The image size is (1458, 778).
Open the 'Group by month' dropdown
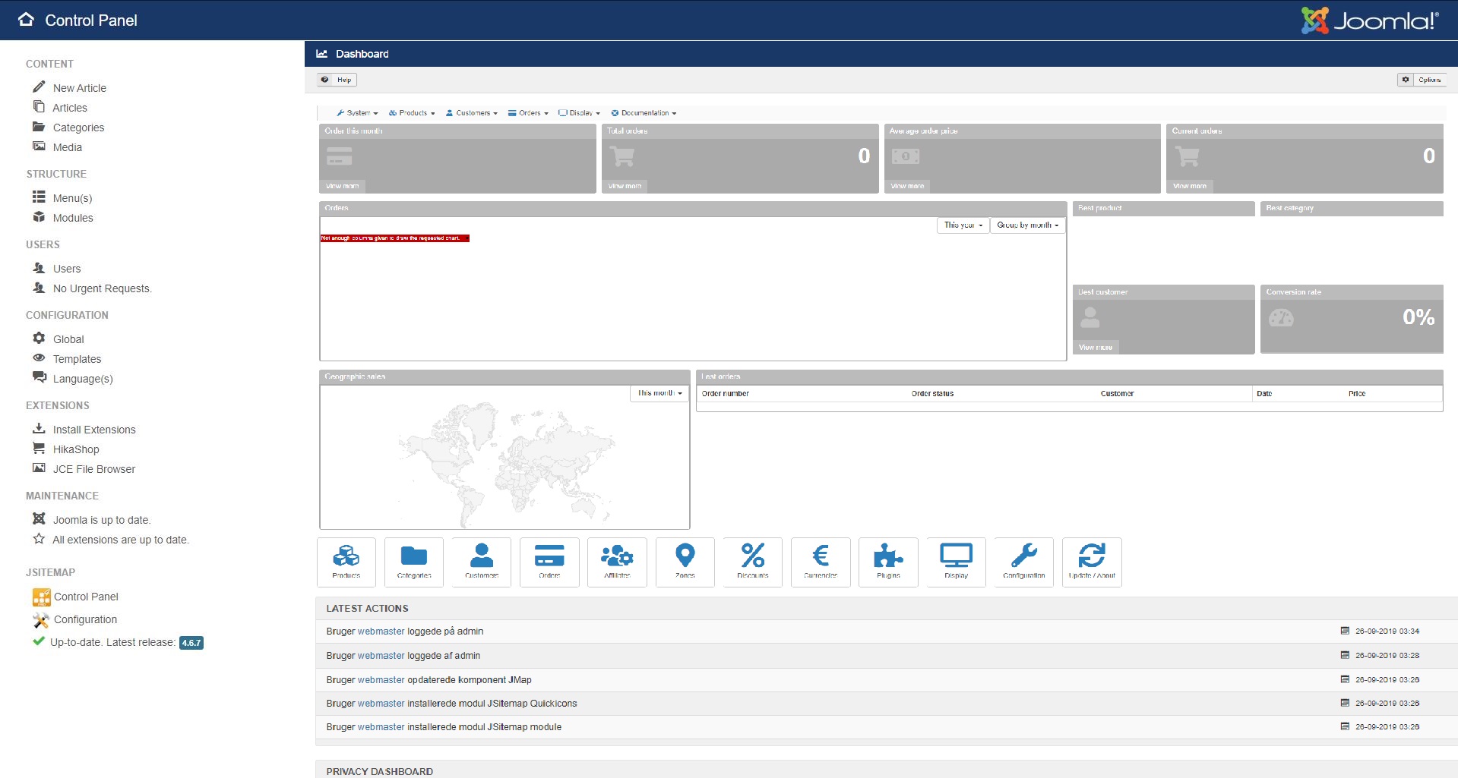pyautogui.click(x=1027, y=225)
